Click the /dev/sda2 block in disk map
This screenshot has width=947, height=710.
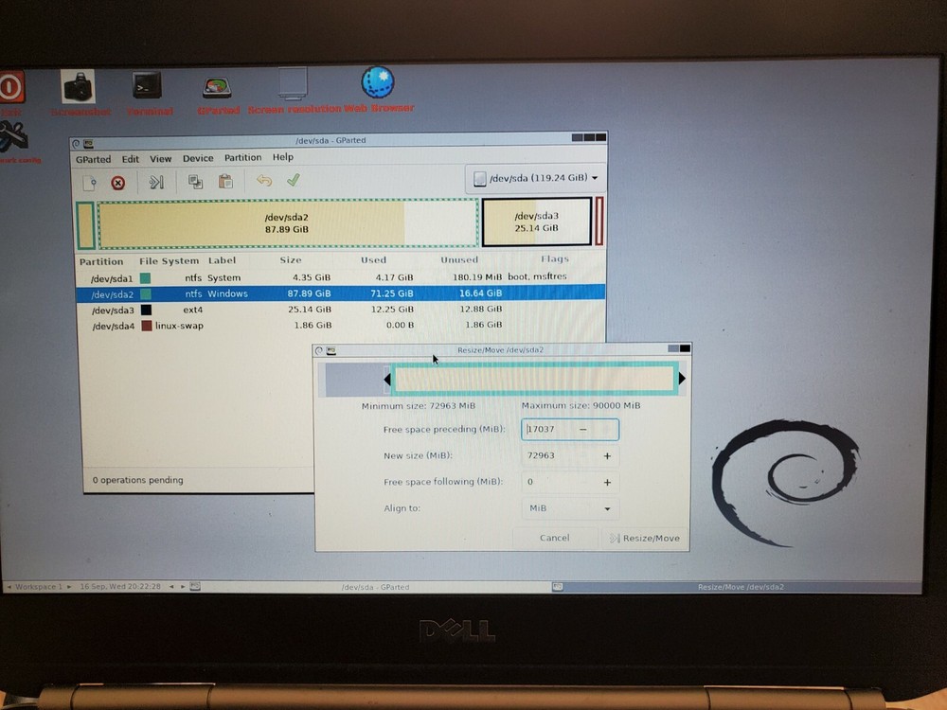click(x=288, y=223)
